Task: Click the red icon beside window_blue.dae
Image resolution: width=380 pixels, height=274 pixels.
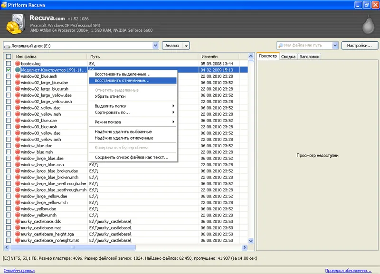Action: pos(18,146)
